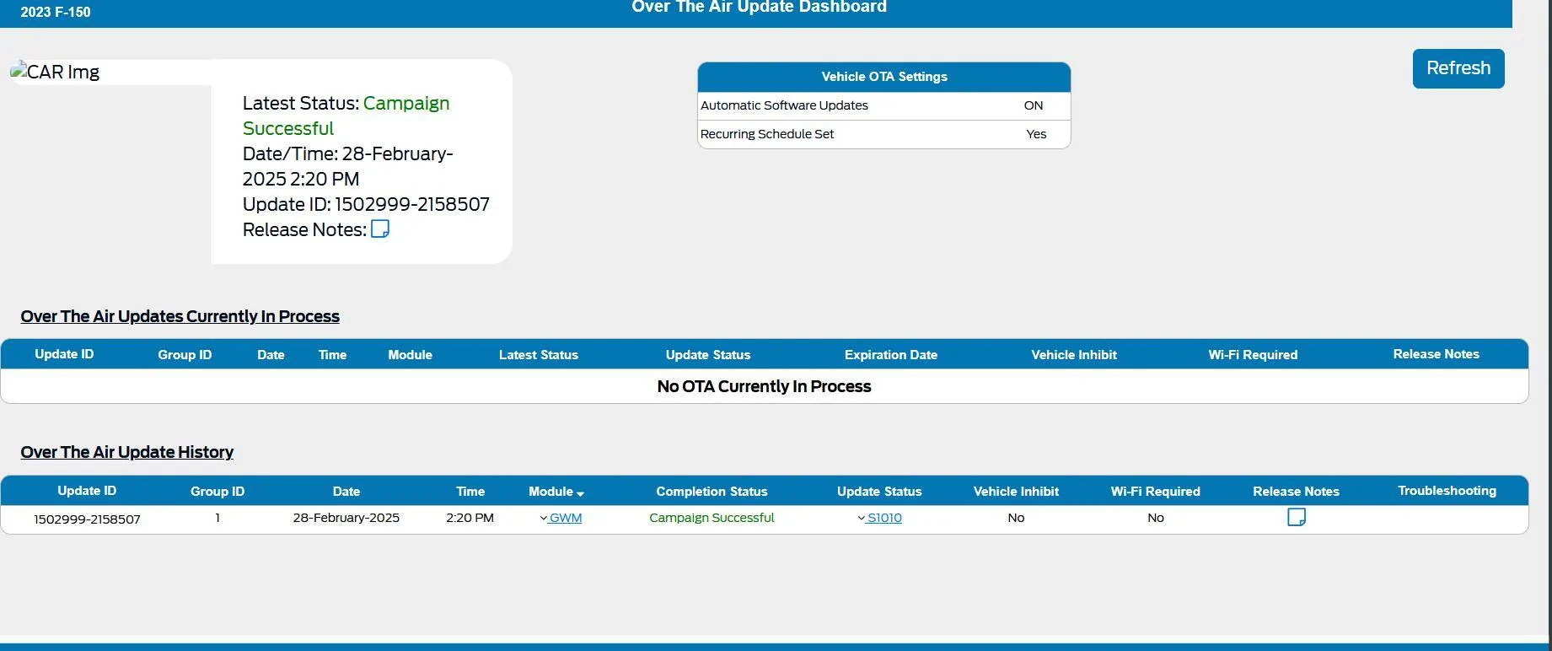
Task: Click Campaign Successful status in history row
Action: tap(712, 518)
